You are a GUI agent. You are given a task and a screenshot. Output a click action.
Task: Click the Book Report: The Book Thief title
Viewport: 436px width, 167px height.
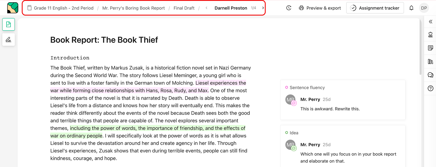click(x=104, y=40)
